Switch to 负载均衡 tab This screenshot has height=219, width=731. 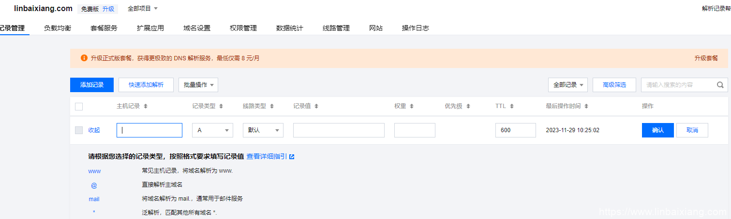pos(58,28)
